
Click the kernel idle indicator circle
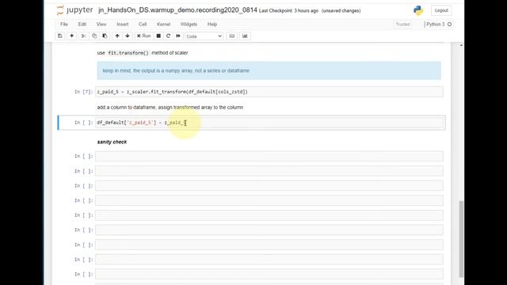449,25
